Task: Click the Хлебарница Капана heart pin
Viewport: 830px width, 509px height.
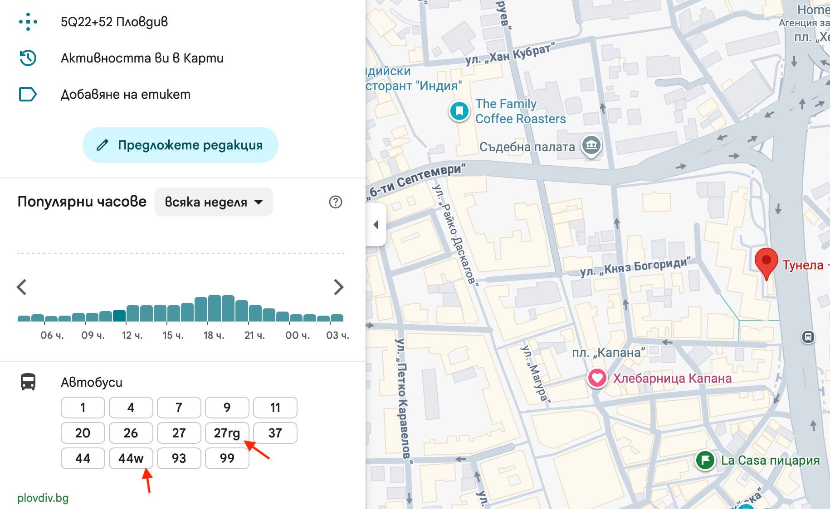Action: pyautogui.click(x=597, y=378)
